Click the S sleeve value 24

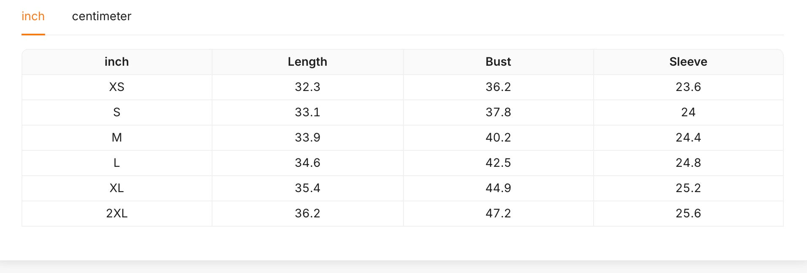(x=688, y=112)
